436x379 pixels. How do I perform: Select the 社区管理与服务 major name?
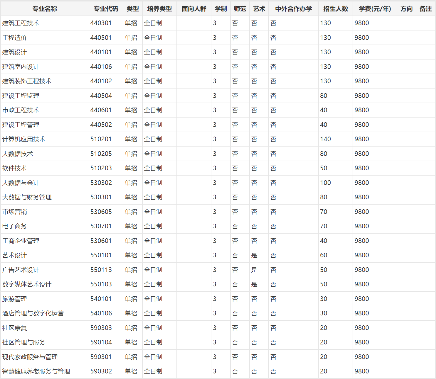pyautogui.click(x=24, y=342)
